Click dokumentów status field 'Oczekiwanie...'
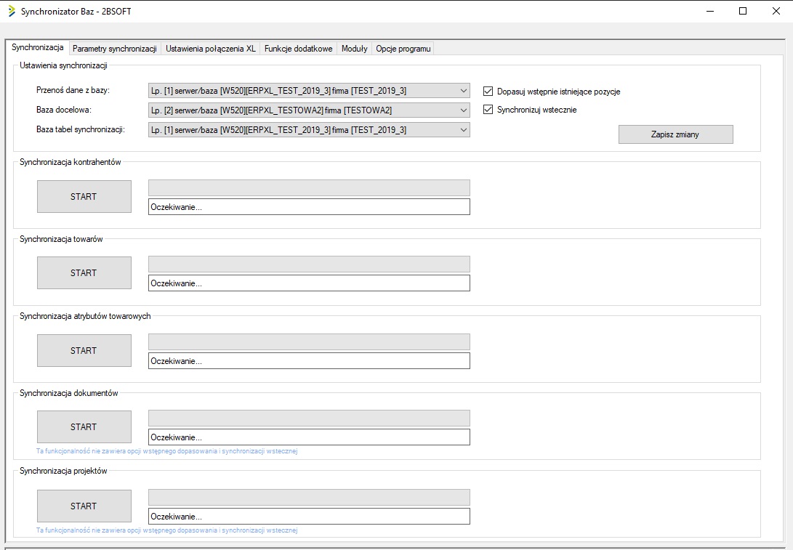 [x=309, y=437]
